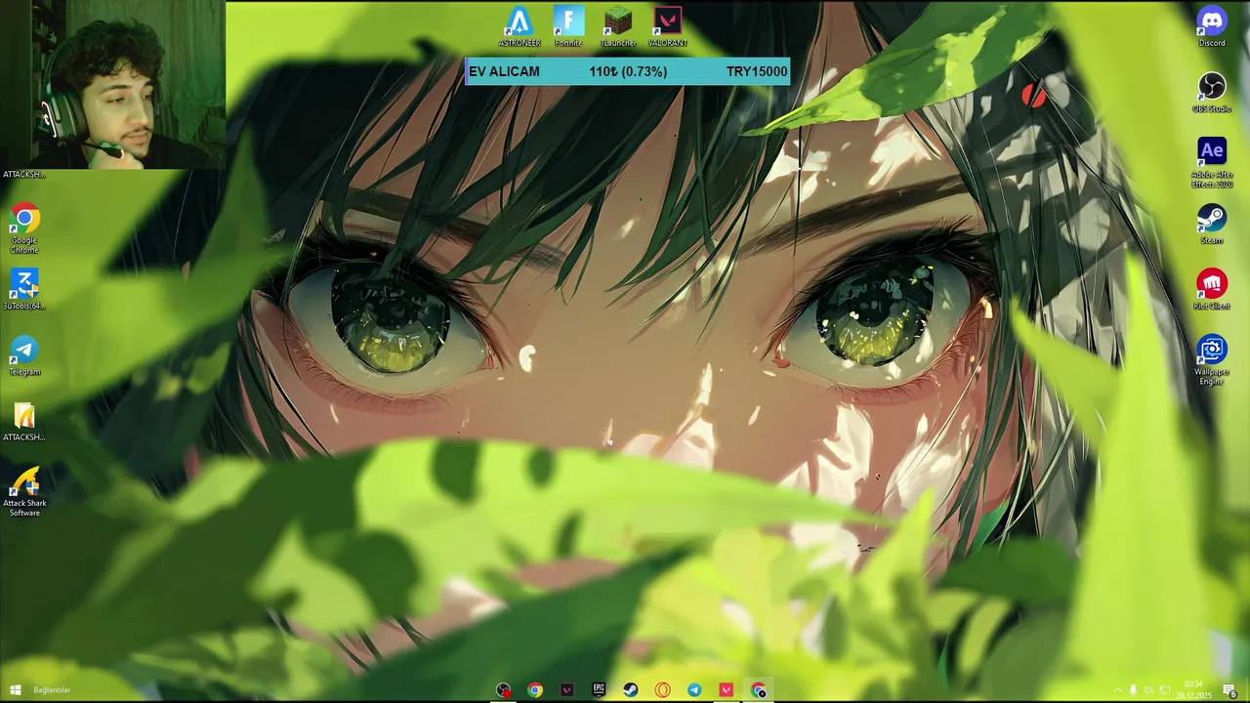Open Epic Games Launcher from taskbar
Viewport: 1250px width, 703px height.
pyautogui.click(x=599, y=690)
